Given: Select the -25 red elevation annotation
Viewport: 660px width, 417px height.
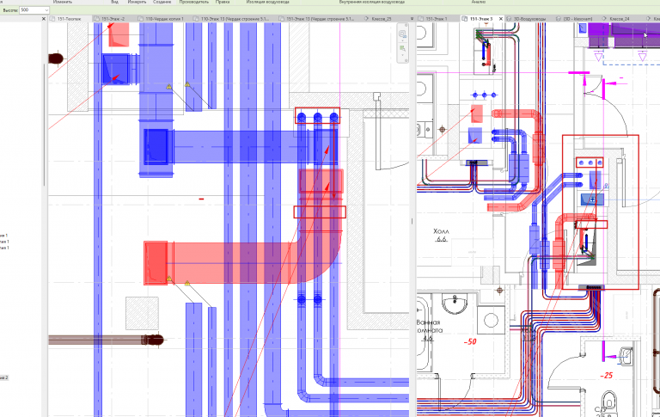Looking at the screenshot, I should 606,375.
